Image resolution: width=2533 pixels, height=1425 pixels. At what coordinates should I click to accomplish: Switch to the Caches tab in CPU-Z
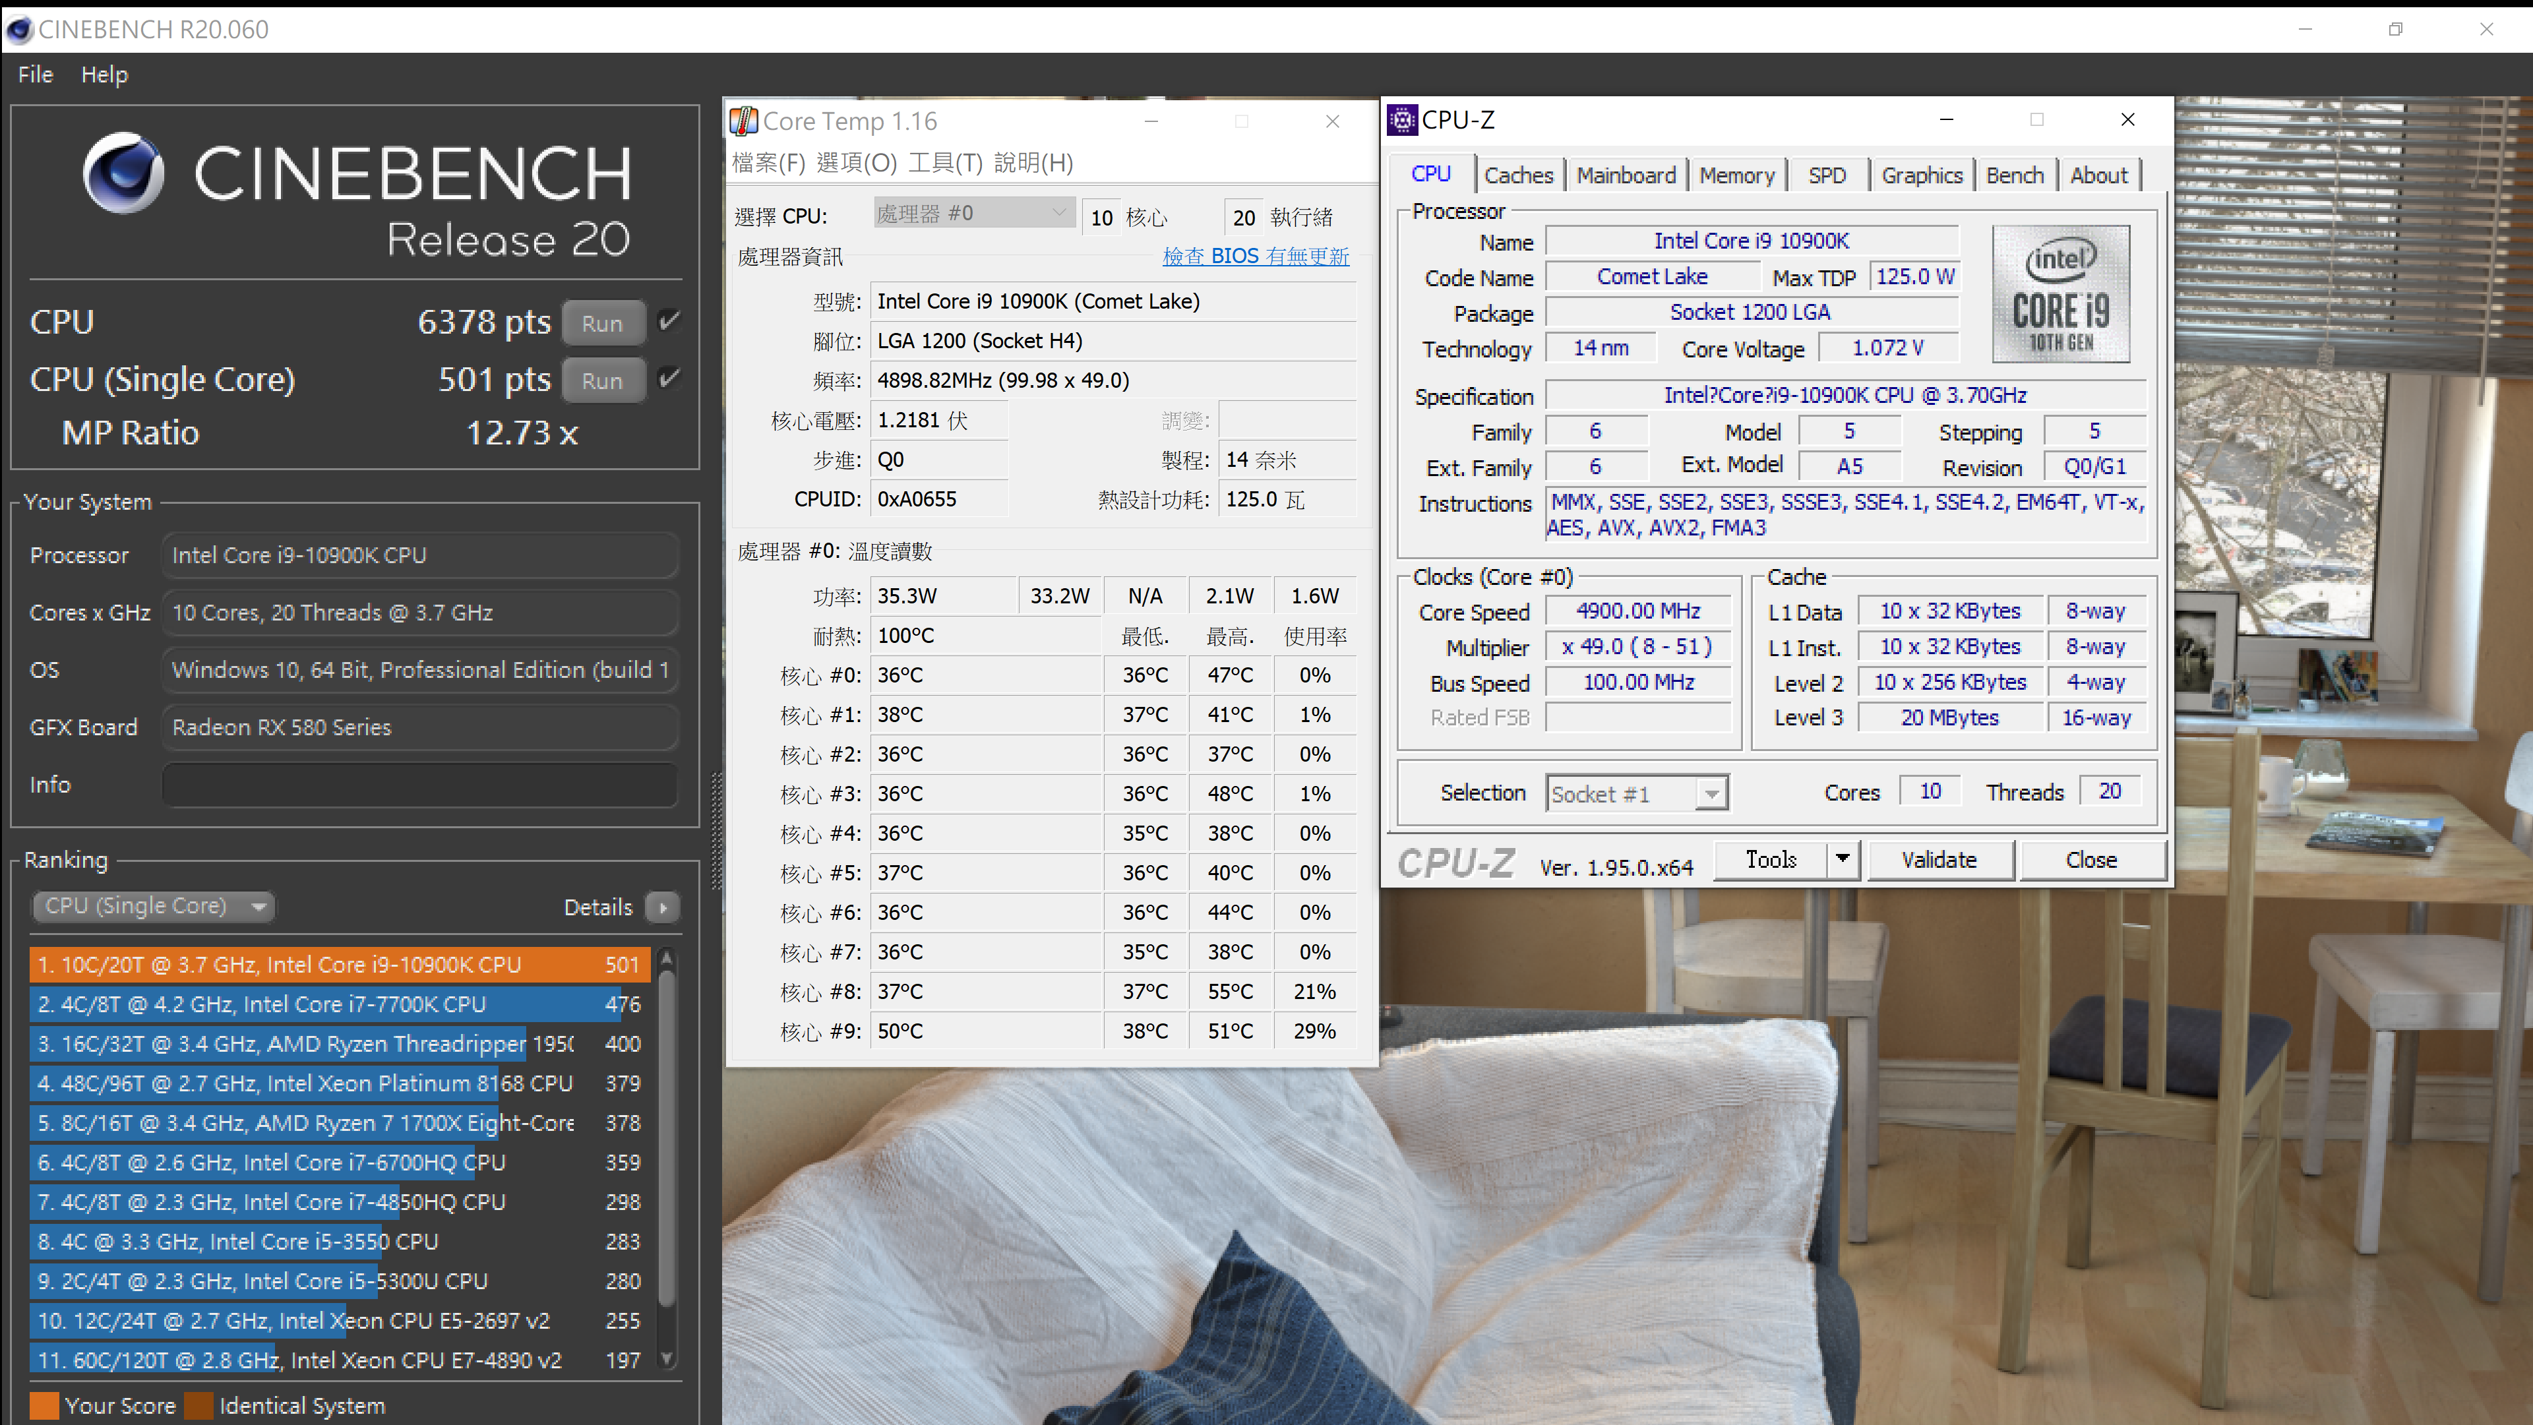[x=1518, y=175]
